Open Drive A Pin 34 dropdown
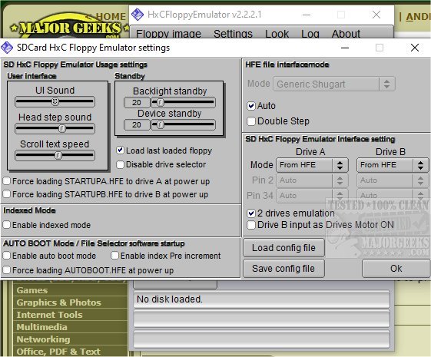431x357 pixels. click(x=312, y=196)
